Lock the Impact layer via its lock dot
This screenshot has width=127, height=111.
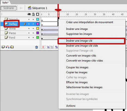33,19
